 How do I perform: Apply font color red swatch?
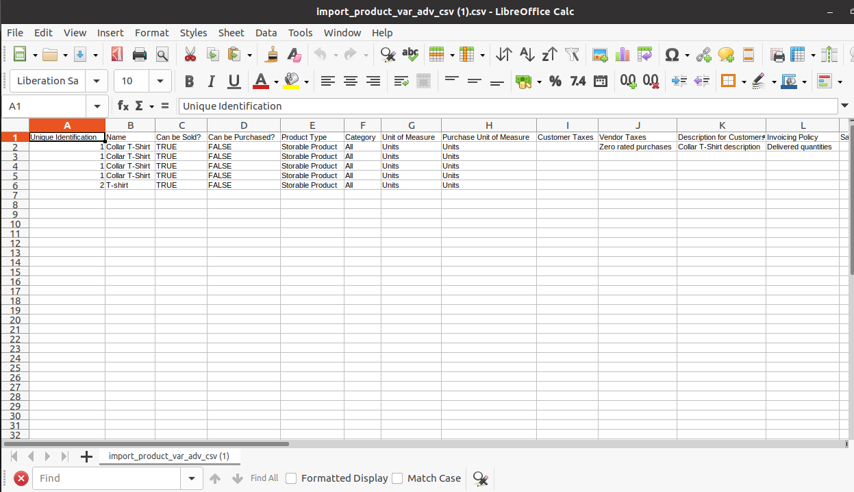(x=261, y=81)
